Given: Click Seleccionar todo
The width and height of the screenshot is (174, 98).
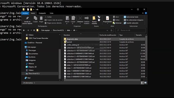Looking at the screenshot, I should pyautogui.click(x=131, y=17).
